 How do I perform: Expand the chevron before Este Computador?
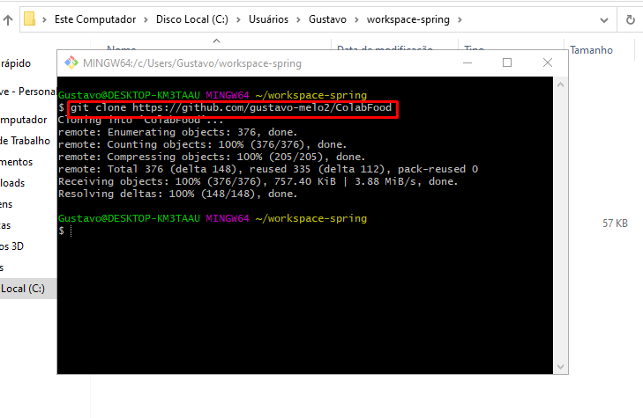pos(44,19)
